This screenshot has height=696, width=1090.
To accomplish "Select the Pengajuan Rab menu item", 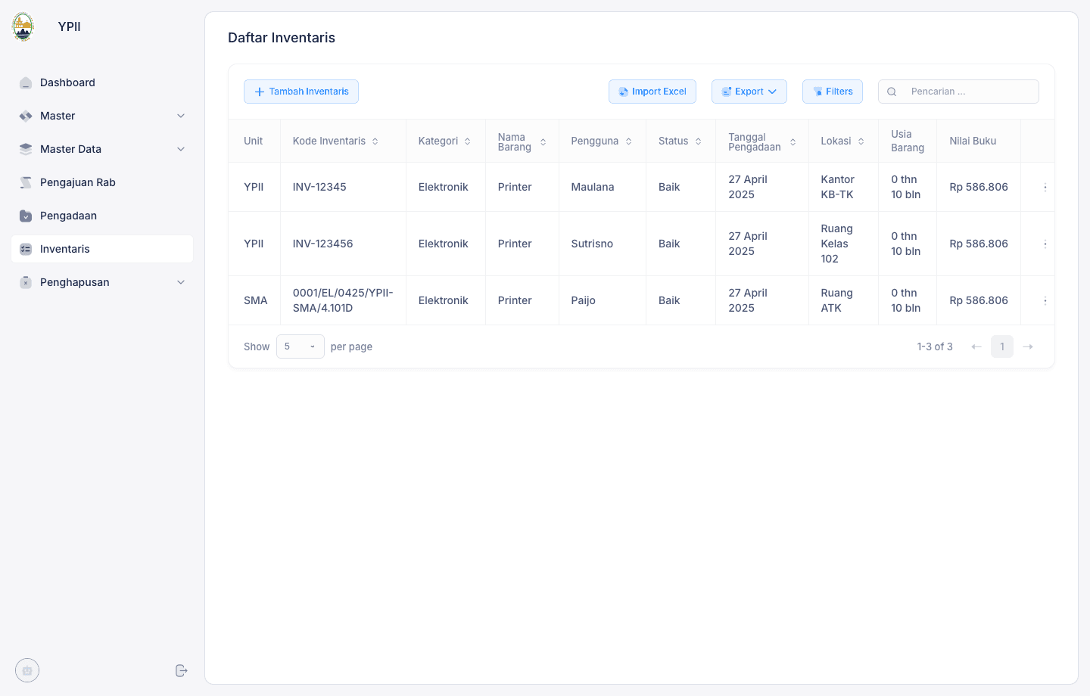I will [102, 182].
